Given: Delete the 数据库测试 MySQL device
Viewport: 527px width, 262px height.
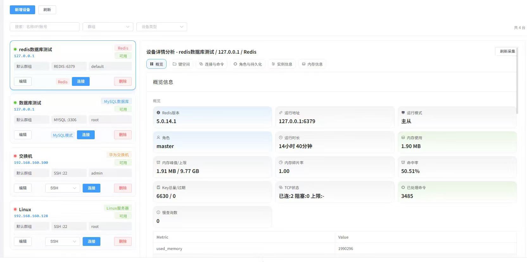Looking at the screenshot, I should (123, 135).
